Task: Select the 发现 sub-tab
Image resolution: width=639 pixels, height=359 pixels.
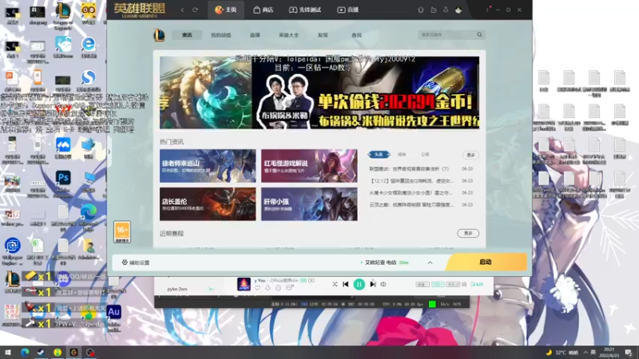Action: point(323,35)
